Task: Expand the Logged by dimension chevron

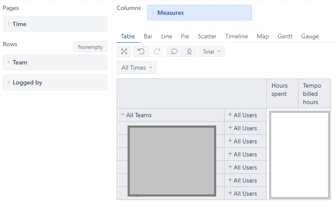Action: 9,82
